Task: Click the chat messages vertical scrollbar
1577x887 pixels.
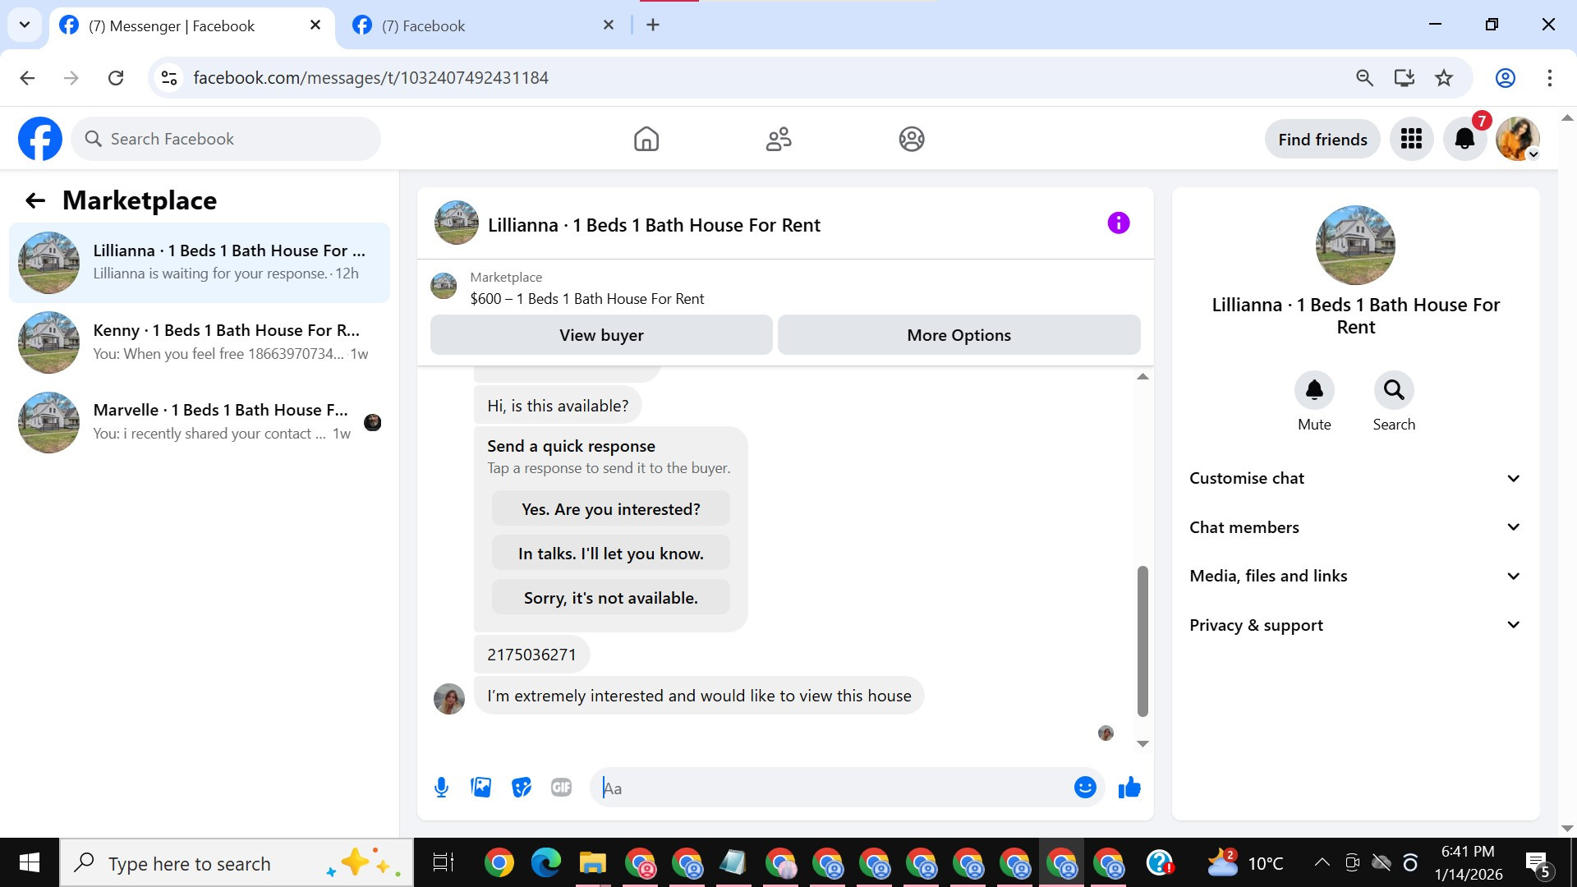Action: [x=1142, y=641]
